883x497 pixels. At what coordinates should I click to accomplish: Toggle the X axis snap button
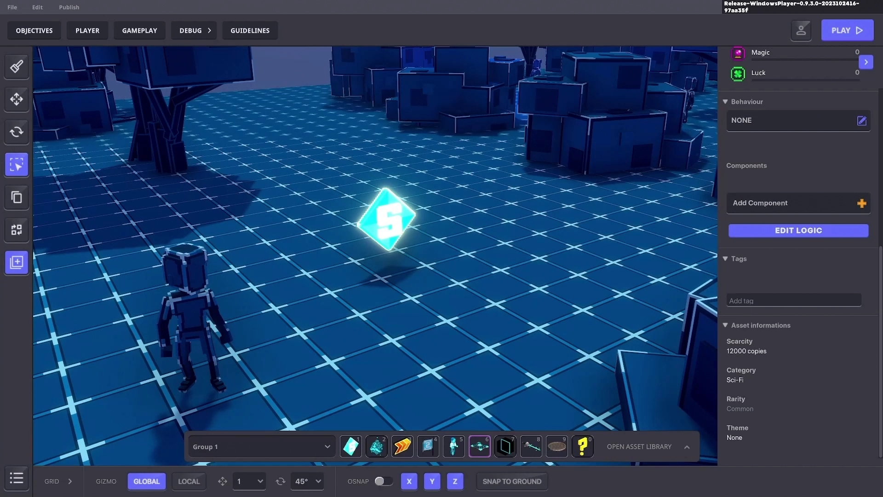coord(409,481)
